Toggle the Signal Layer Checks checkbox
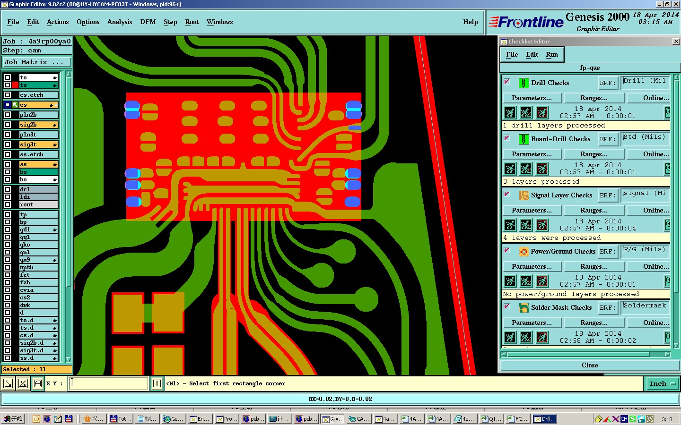681x425 pixels. pos(506,194)
